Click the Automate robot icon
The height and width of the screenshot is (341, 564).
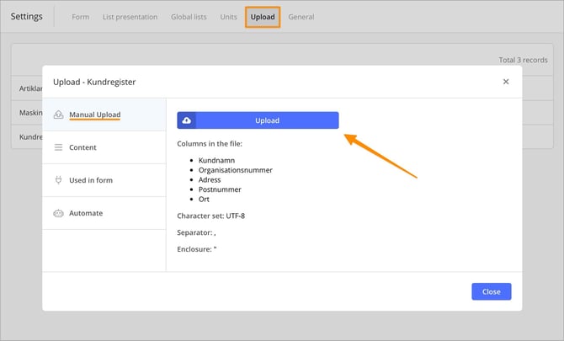pyautogui.click(x=58, y=213)
